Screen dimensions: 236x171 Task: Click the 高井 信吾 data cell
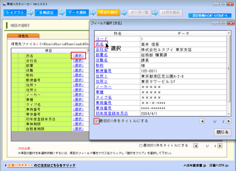(183, 44)
